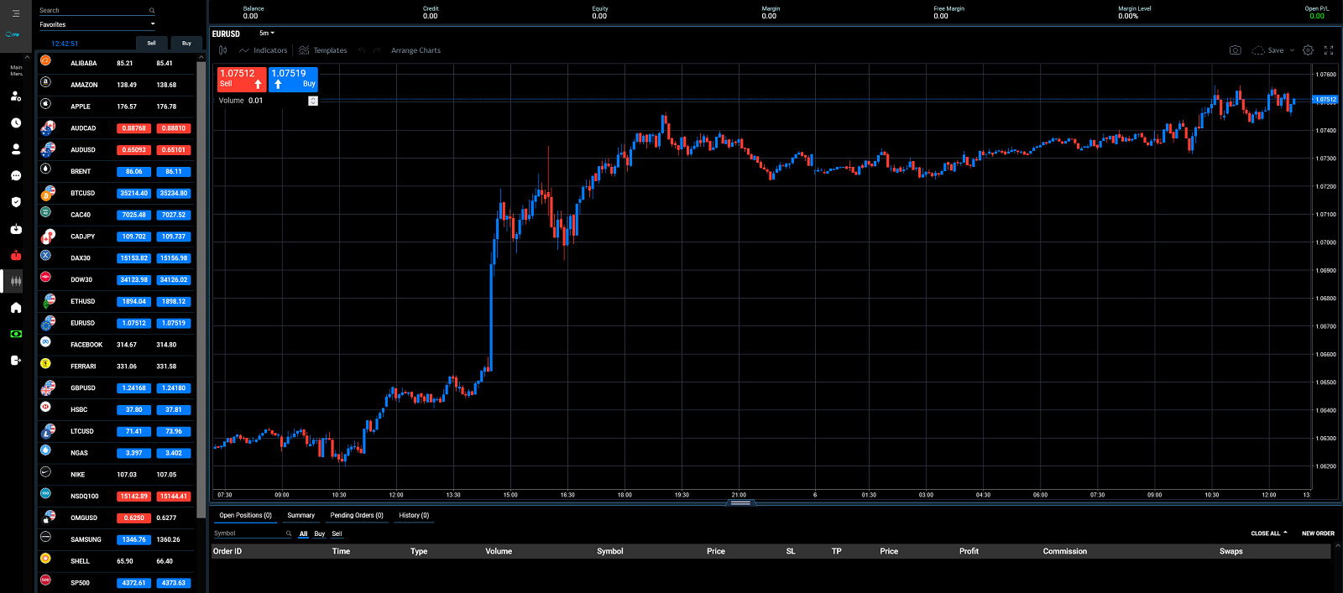The width and height of the screenshot is (1343, 593).
Task: Click the cloud Save chart button
Action: [x=1268, y=50]
